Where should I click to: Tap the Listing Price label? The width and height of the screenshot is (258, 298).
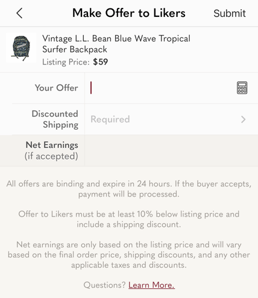point(66,62)
